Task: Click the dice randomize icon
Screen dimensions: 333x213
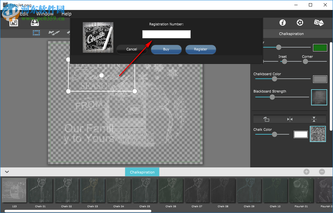Action: pos(319,22)
